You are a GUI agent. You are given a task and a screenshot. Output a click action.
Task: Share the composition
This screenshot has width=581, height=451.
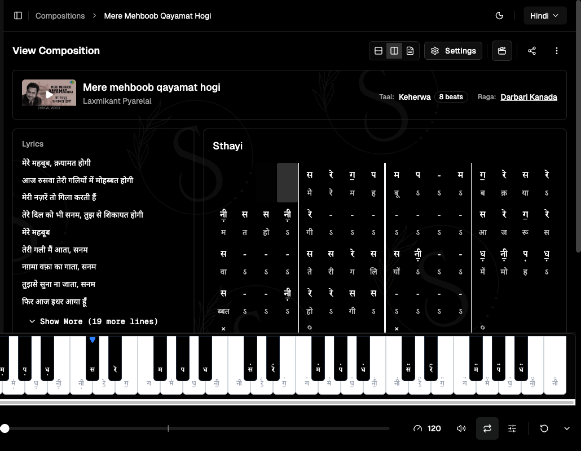532,51
